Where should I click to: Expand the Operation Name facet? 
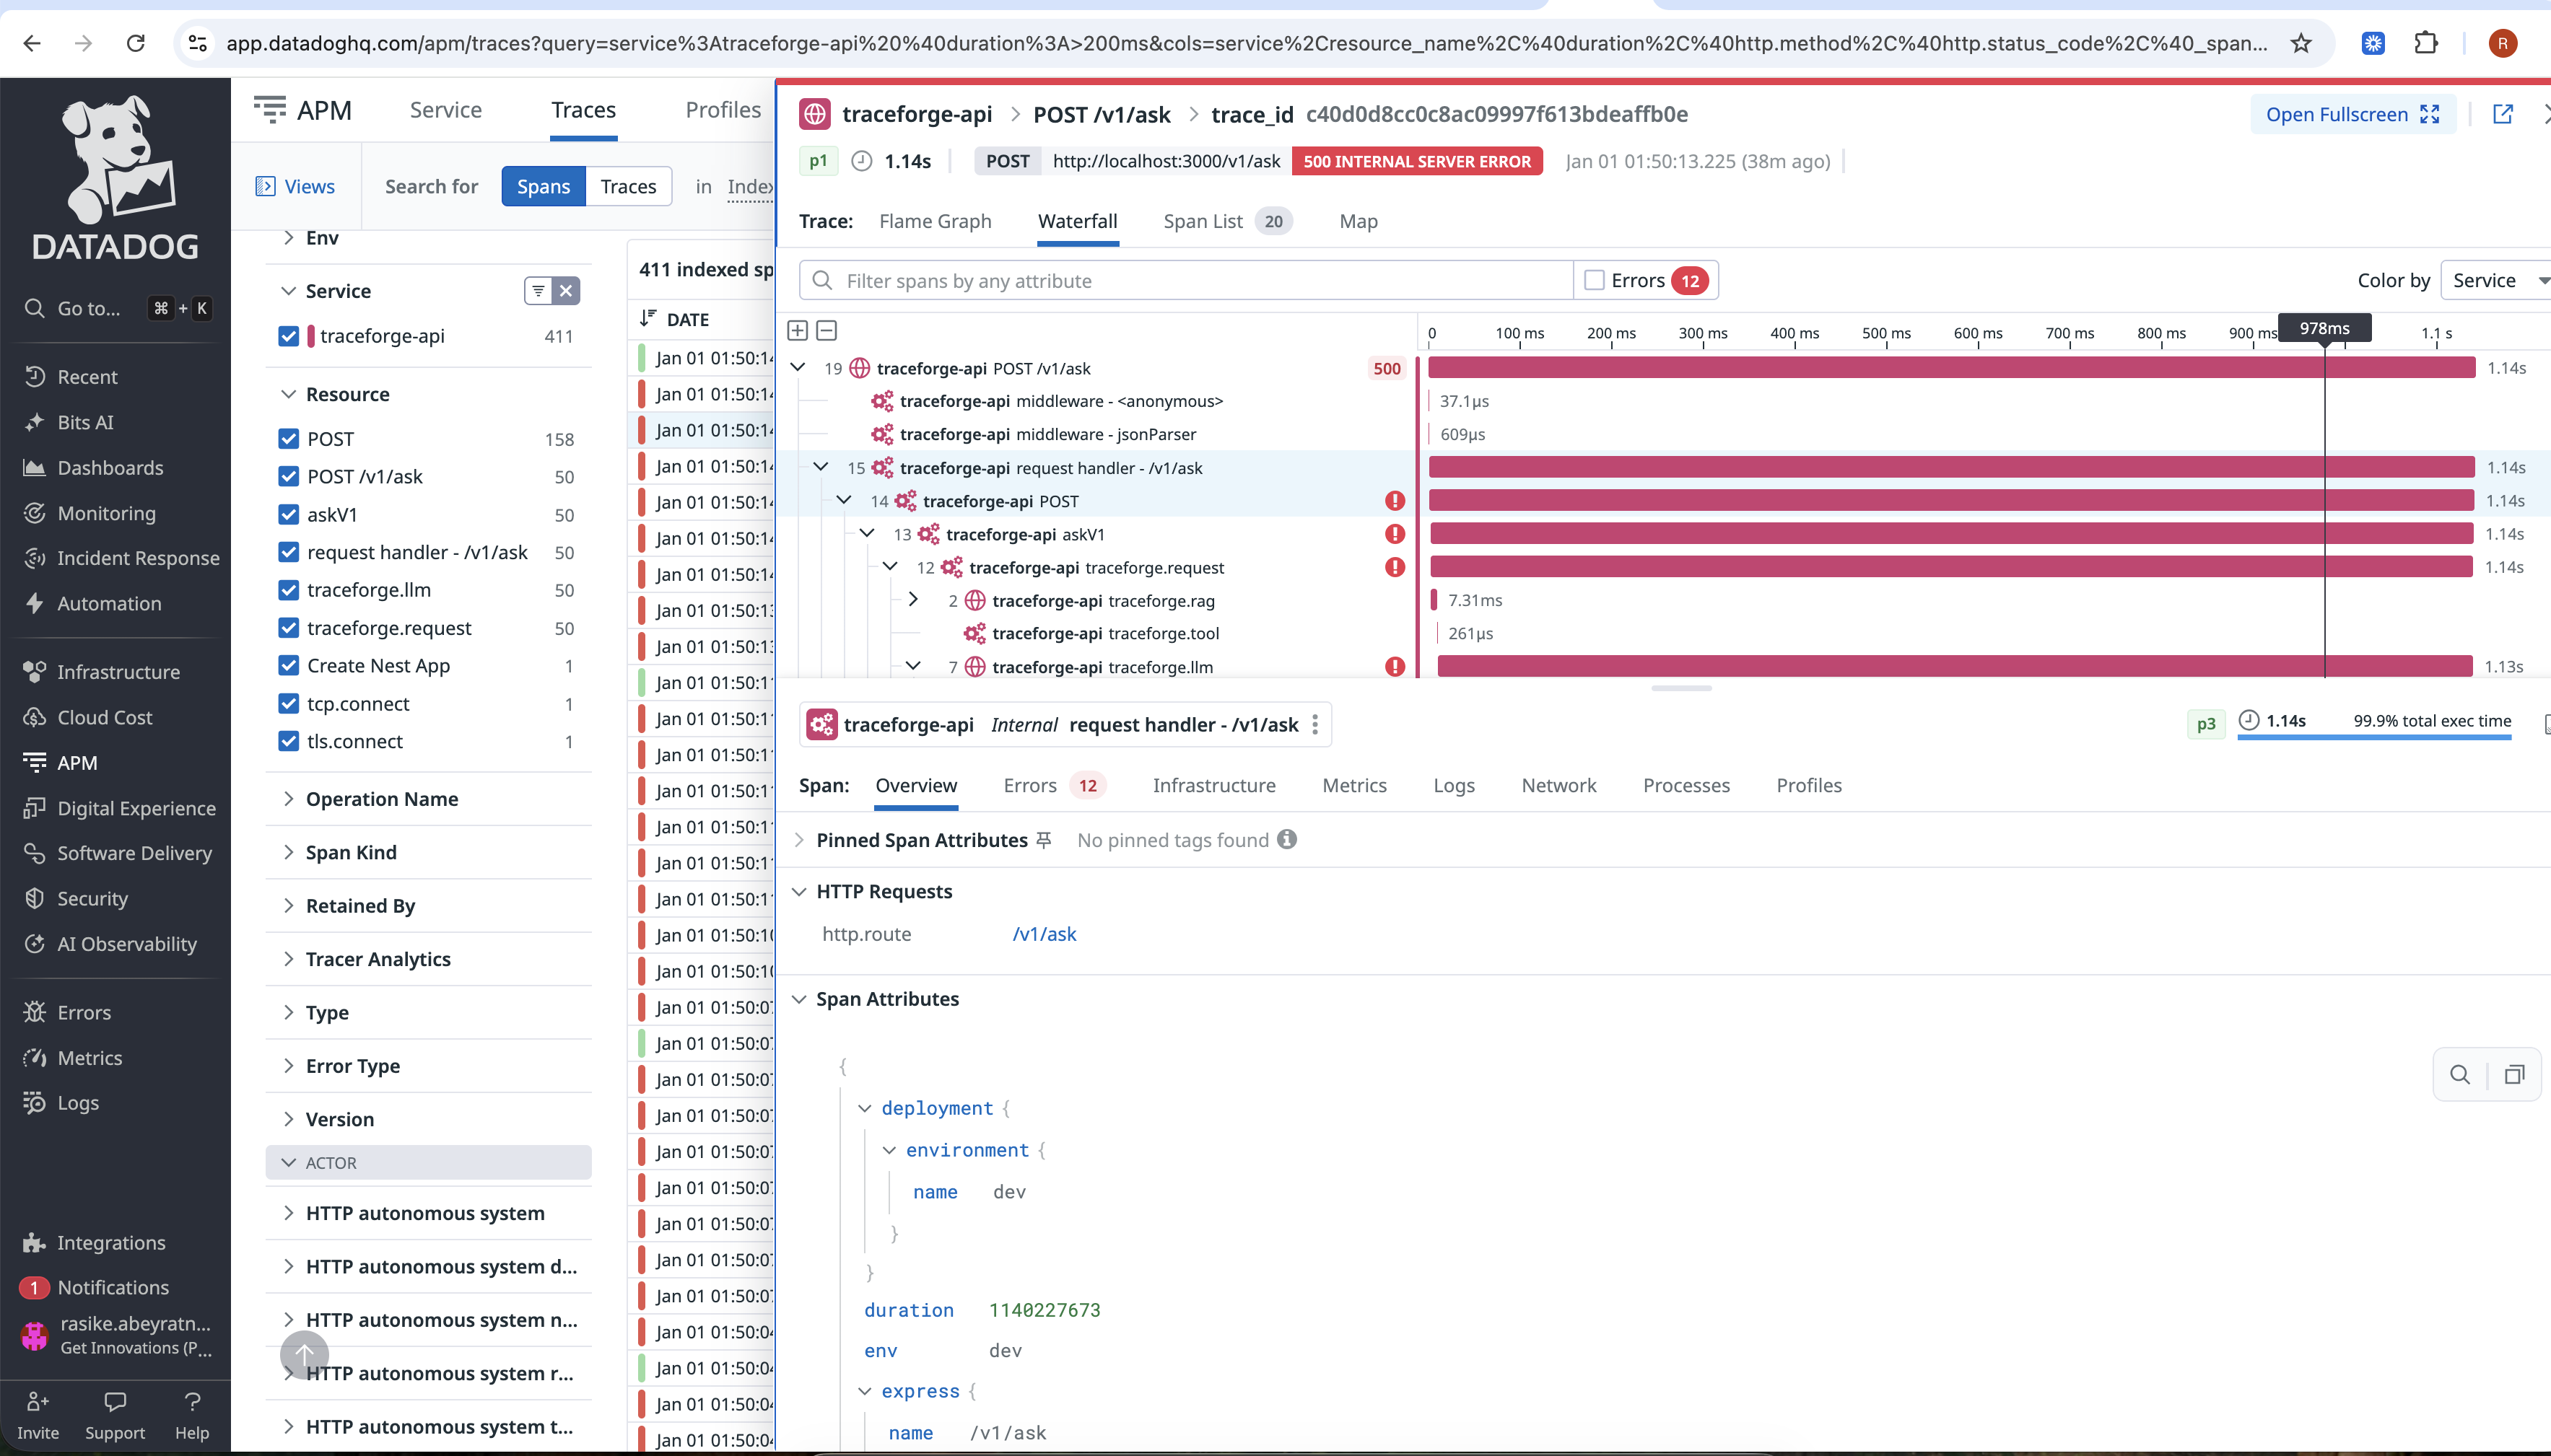[x=381, y=798]
